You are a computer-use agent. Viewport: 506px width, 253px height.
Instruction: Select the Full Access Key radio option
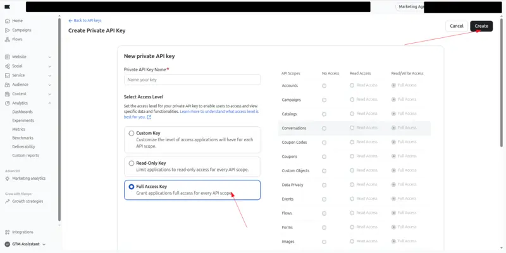coord(132,187)
